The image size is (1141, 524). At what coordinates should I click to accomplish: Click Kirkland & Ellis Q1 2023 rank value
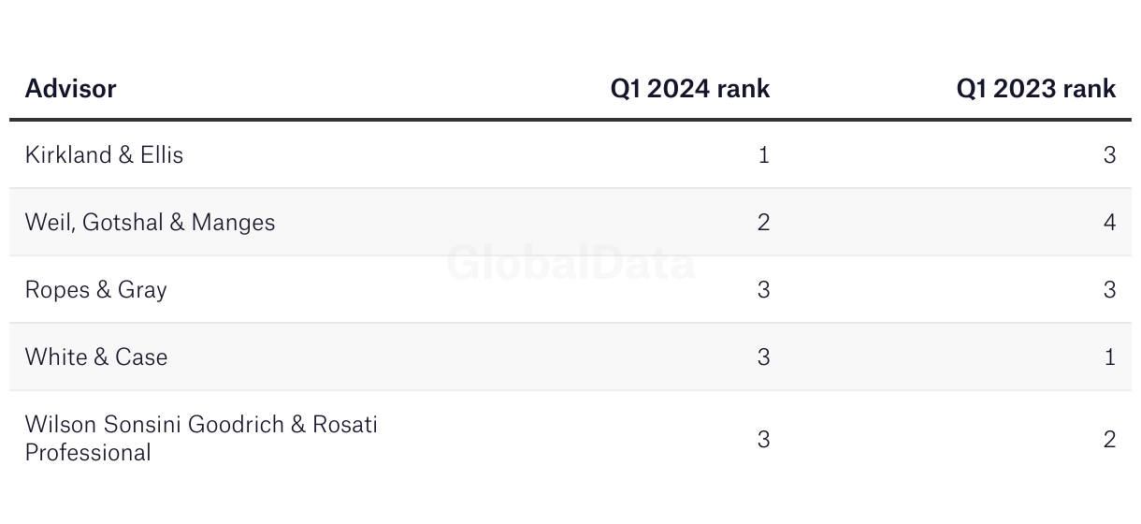(x=1109, y=155)
